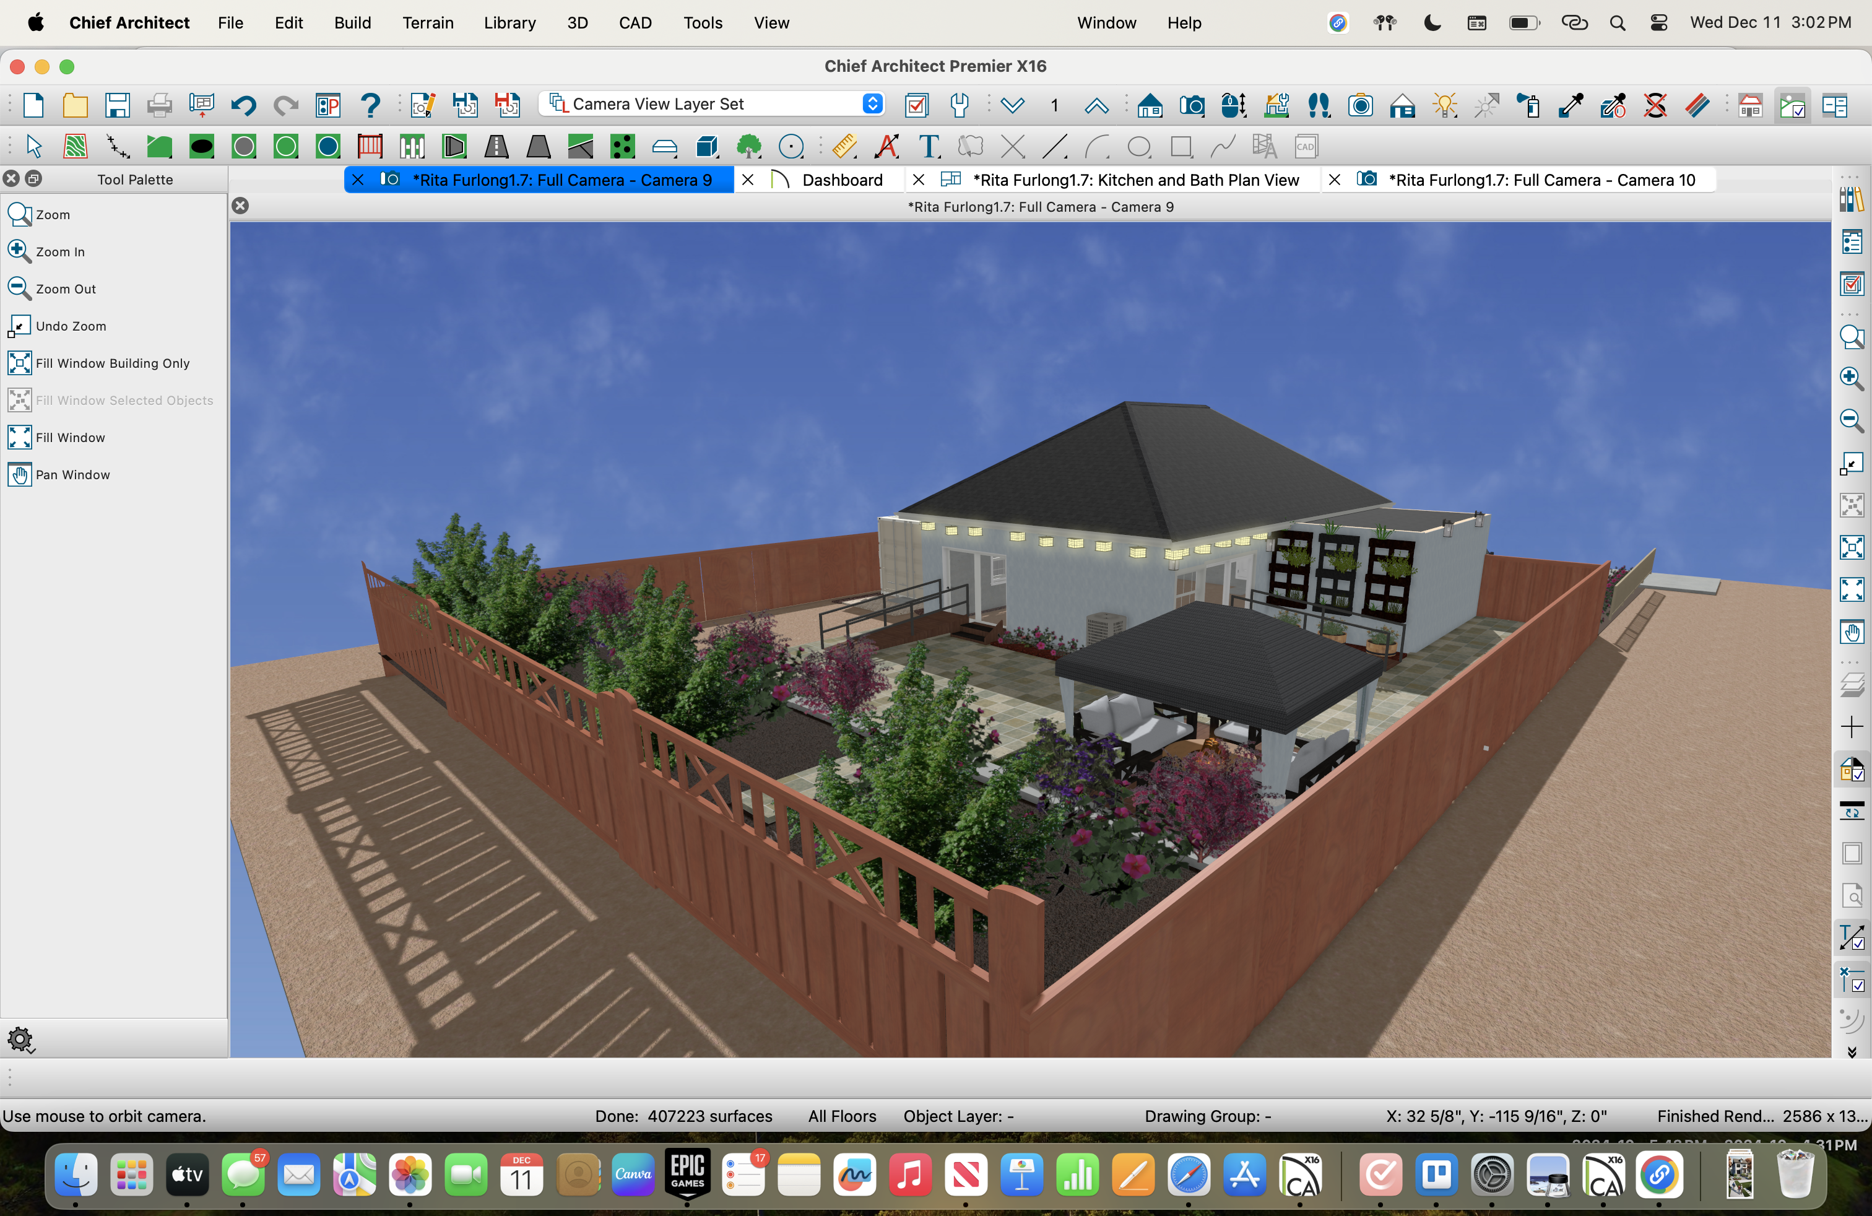Select the blue 3D Box tool
This screenshot has height=1216, width=1872.
pos(707,146)
